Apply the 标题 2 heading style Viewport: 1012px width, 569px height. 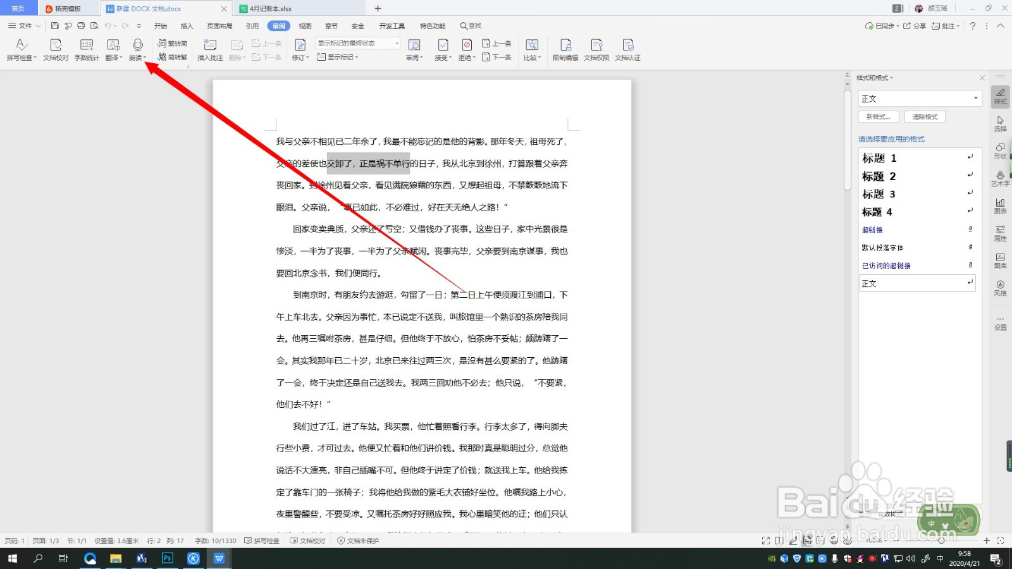tap(878, 176)
